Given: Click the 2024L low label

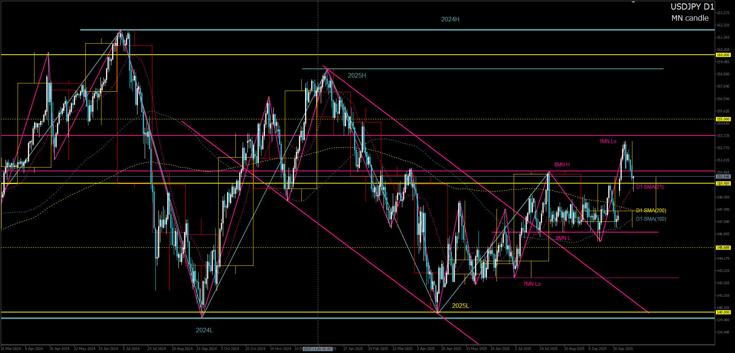Looking at the screenshot, I should 204,330.
